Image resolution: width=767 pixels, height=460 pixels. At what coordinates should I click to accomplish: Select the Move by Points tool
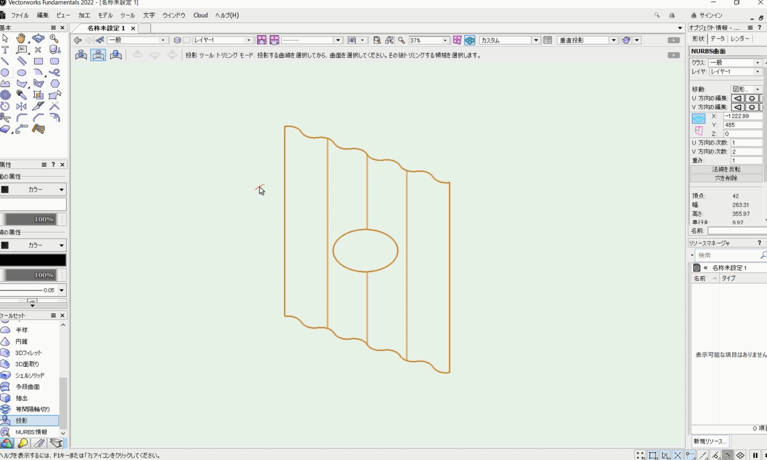pos(21,129)
